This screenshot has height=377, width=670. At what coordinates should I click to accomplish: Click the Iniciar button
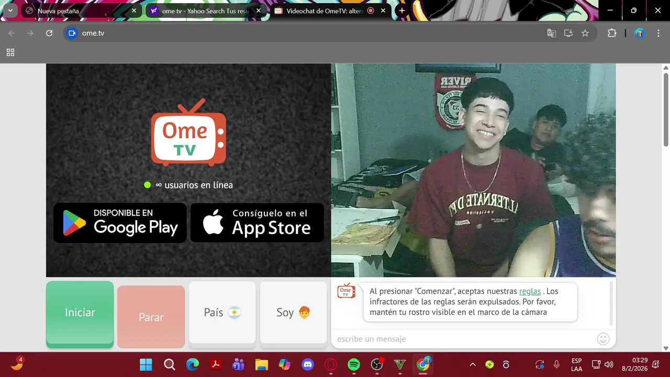click(x=80, y=314)
